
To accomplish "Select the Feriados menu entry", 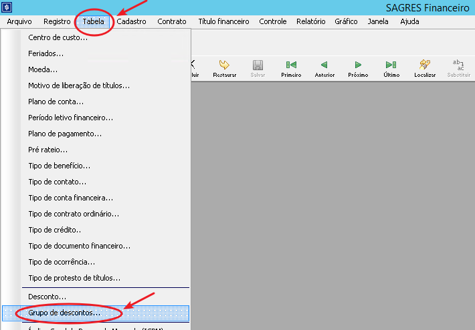I will [x=46, y=53].
